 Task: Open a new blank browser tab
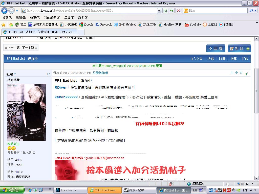tap(81, 32)
